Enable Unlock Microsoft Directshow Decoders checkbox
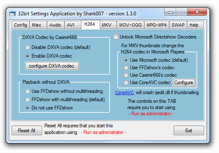This screenshot has width=219, height=153. tap(116, 37)
